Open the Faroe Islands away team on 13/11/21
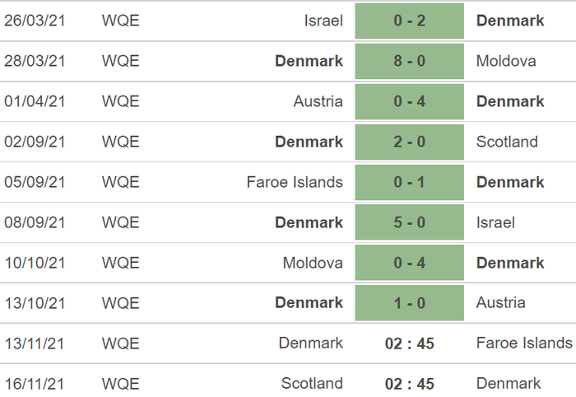 tap(524, 343)
